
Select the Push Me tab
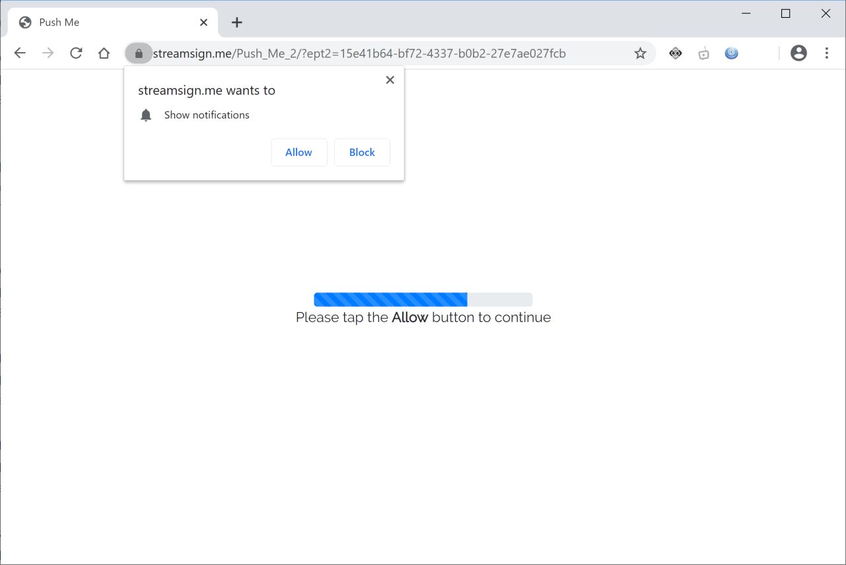tap(112, 22)
